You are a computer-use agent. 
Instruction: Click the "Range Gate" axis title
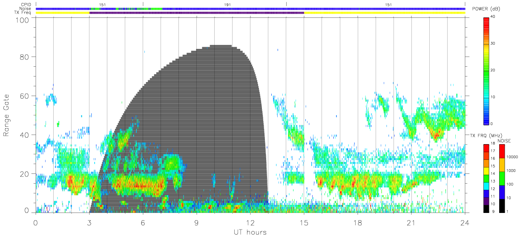point(7,115)
